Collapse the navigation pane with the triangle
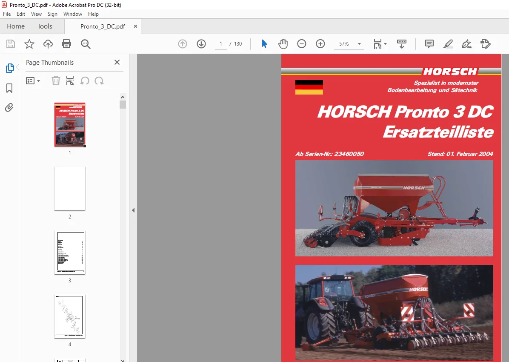This screenshot has width=509, height=362. click(133, 210)
